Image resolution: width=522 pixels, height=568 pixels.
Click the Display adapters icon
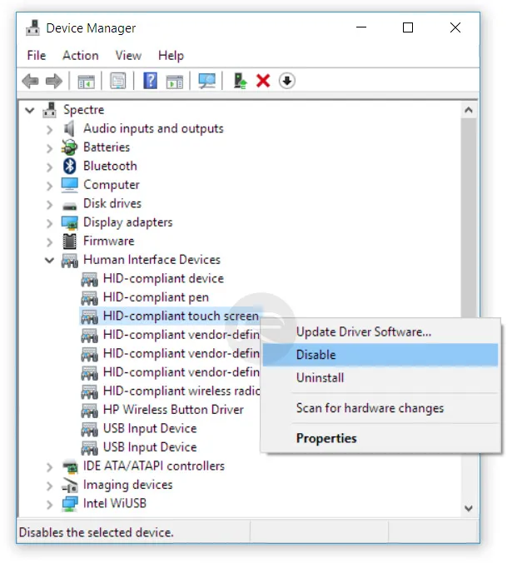pos(69,222)
